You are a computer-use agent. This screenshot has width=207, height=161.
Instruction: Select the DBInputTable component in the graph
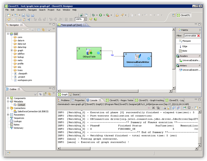pyautogui.click(x=89, y=53)
